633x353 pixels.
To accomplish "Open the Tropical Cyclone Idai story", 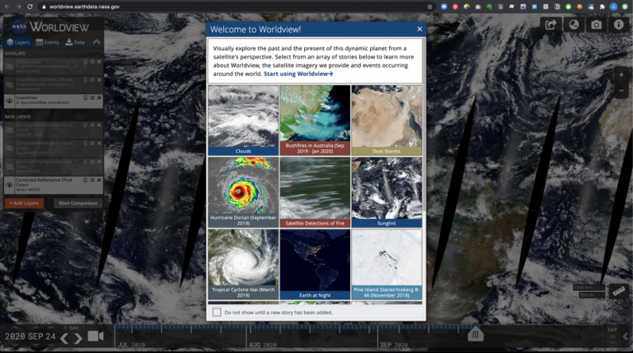I will 243,265.
